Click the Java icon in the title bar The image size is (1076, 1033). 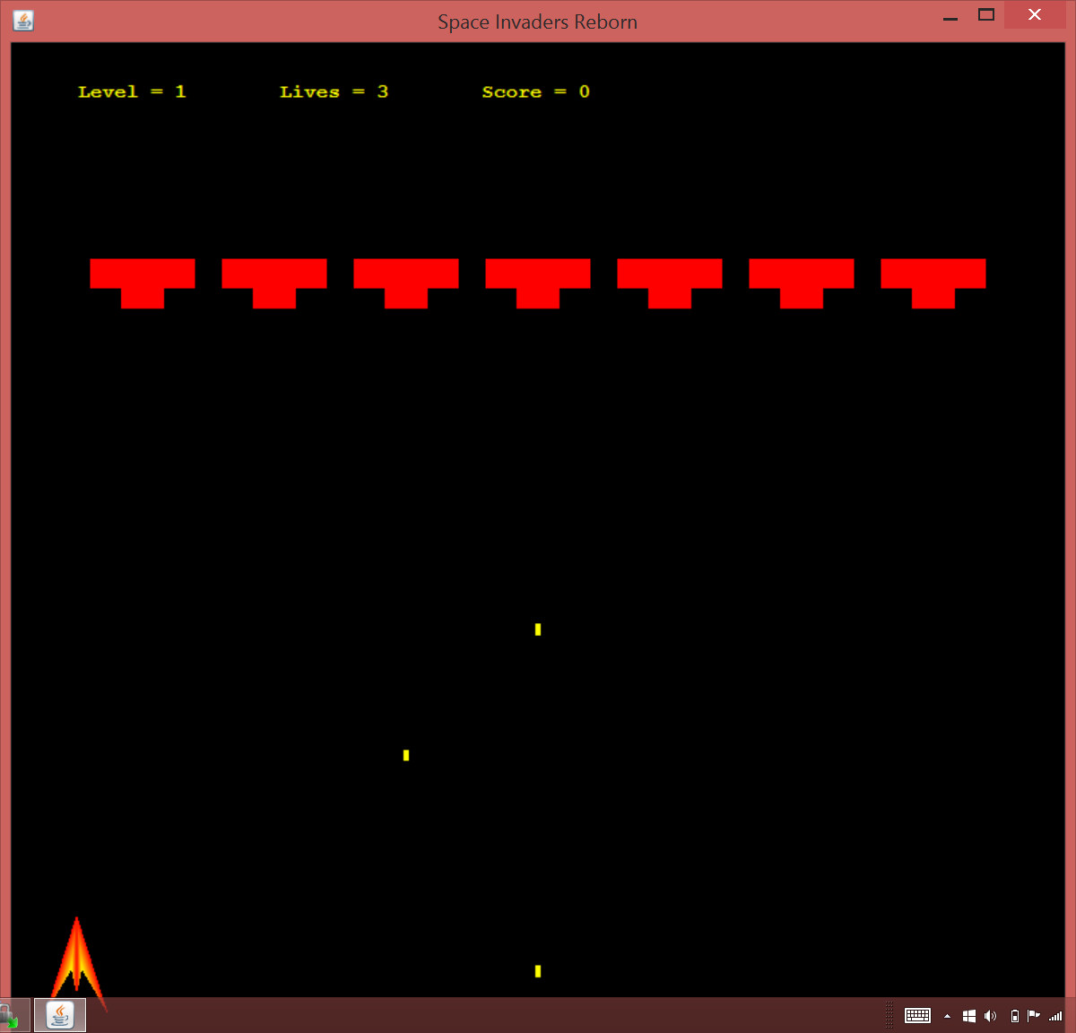tap(23, 21)
